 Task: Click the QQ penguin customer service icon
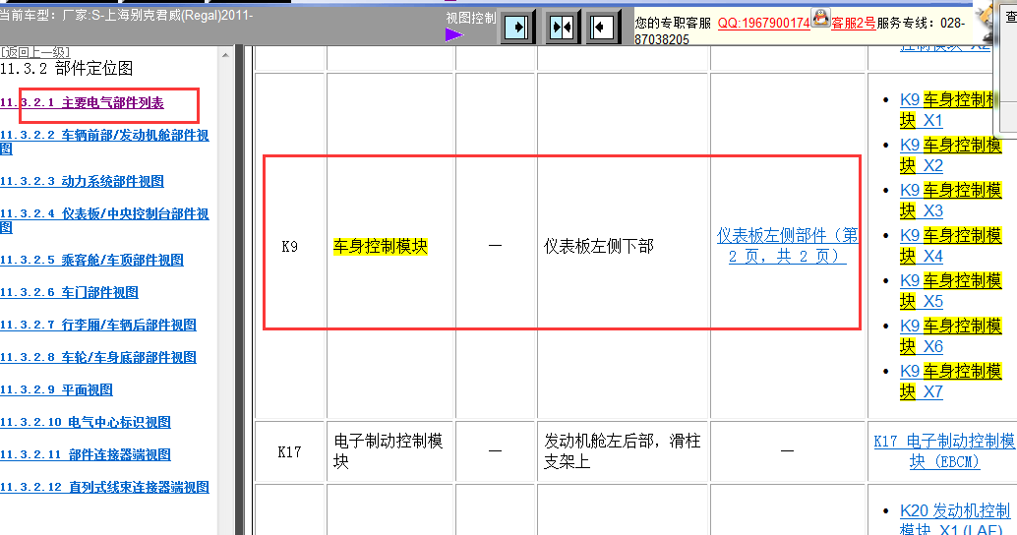pos(820,18)
